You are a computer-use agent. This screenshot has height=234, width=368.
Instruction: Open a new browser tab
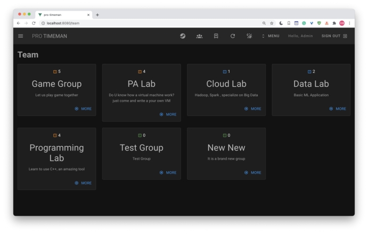(x=98, y=14)
